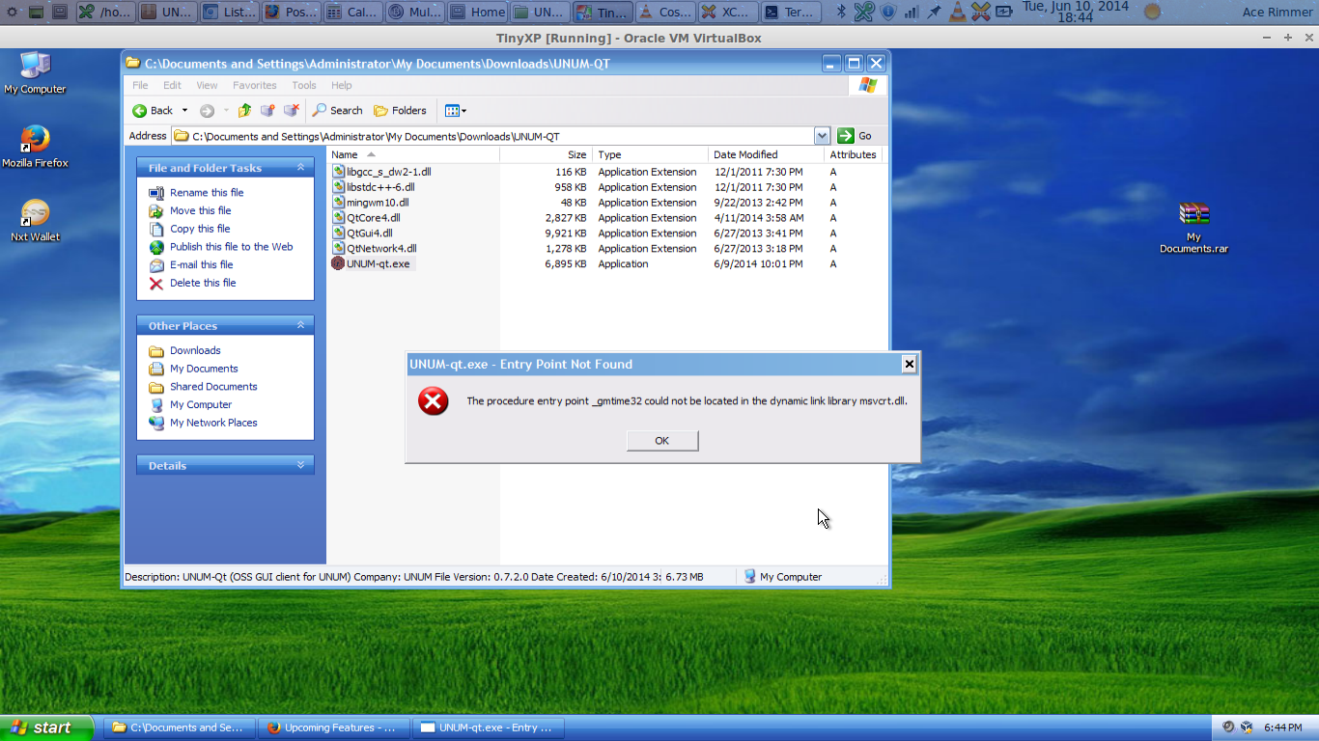Viewport: 1319px width, 741px height.
Task: Select the QtNetwork4.dll file icon
Action: pos(338,248)
